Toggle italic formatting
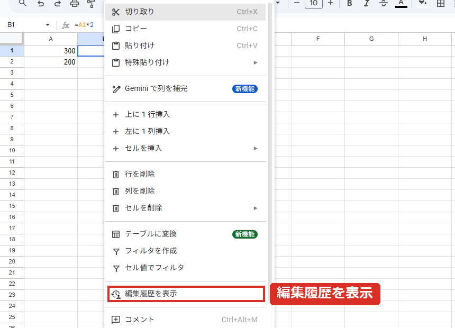455x328 pixels. point(367,4)
